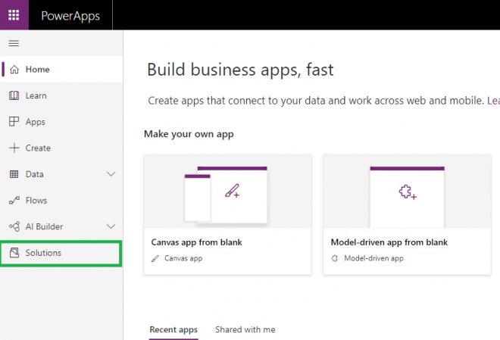Expand the Data chevron
Viewport: 500px width, 340px height.
(111, 174)
